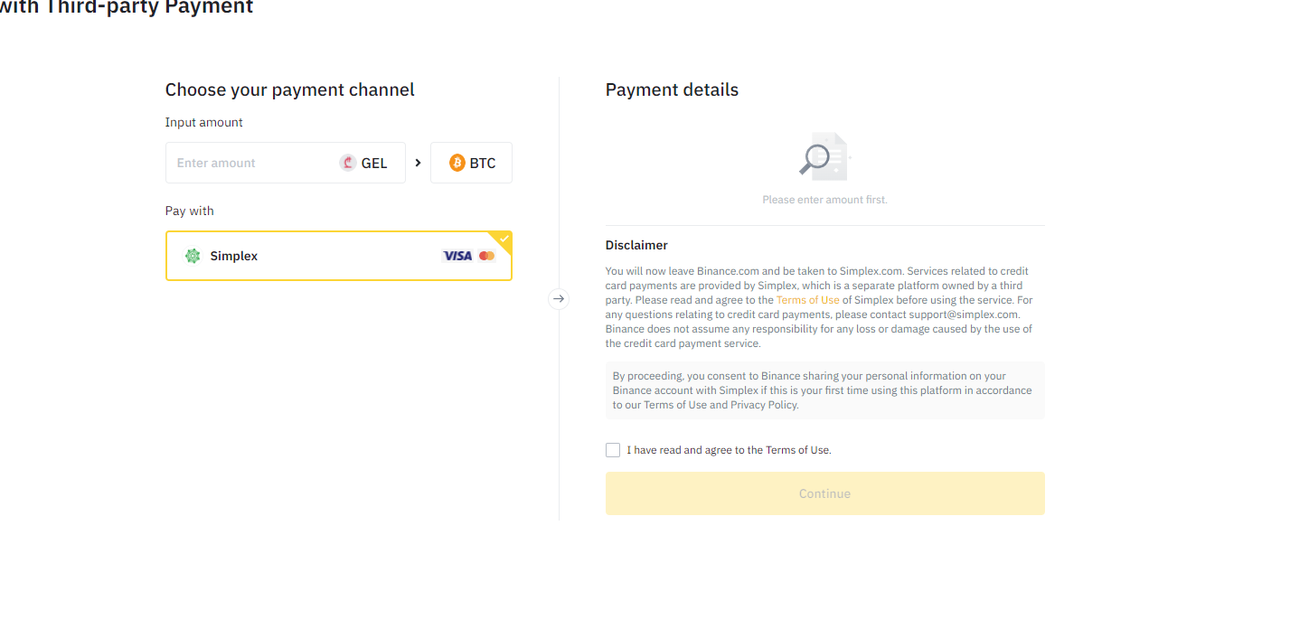Click the "I have read and agree" label
The height and width of the screenshot is (629, 1309).
click(x=729, y=450)
